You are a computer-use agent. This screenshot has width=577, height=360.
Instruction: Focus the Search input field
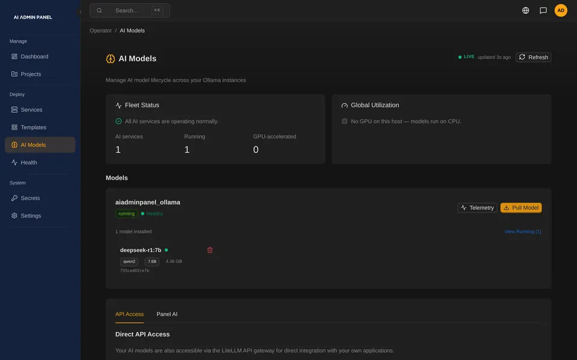tap(130, 11)
